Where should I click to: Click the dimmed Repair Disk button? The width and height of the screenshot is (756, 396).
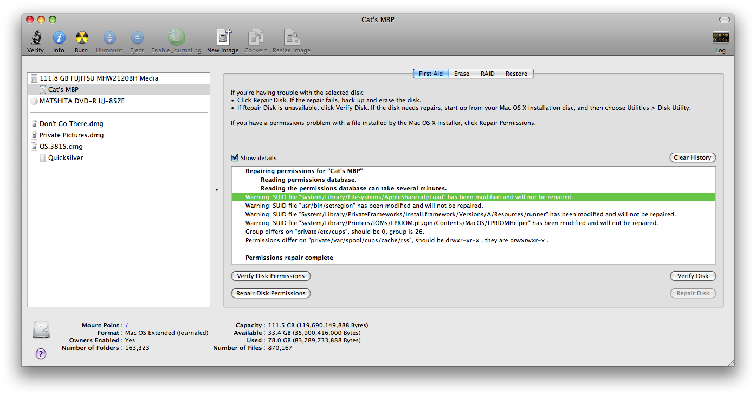click(693, 293)
